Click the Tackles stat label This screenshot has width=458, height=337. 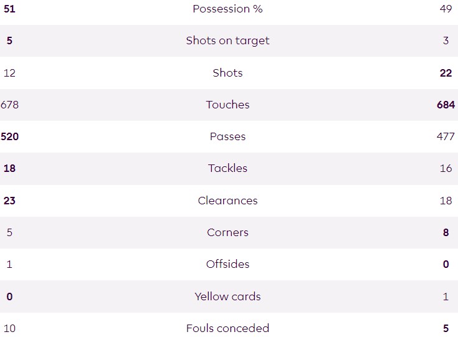[x=227, y=168]
